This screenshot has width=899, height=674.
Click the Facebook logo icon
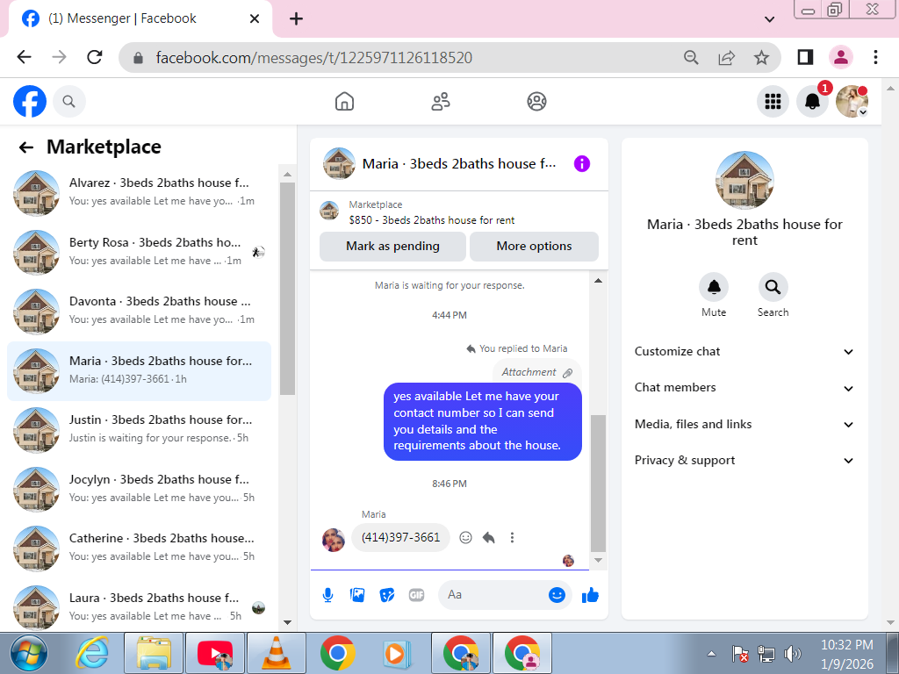[x=30, y=102]
